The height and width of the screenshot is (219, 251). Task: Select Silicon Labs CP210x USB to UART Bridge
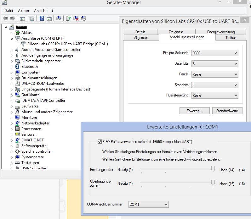pos(67,44)
